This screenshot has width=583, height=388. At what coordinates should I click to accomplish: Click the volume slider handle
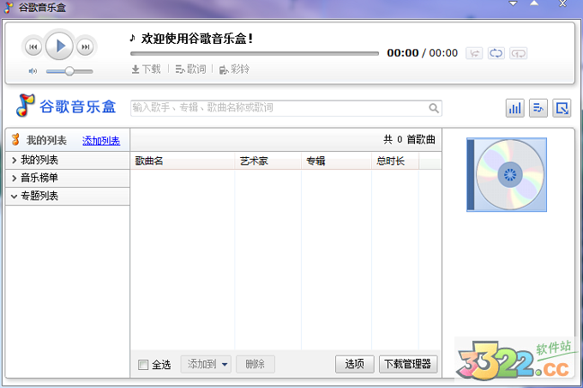tap(69, 71)
